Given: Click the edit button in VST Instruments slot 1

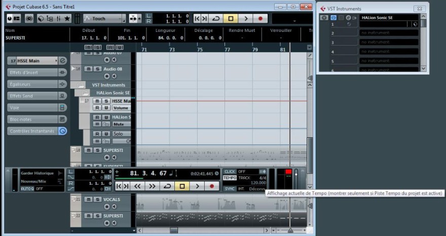Looking at the screenshot, I should pos(348,18).
